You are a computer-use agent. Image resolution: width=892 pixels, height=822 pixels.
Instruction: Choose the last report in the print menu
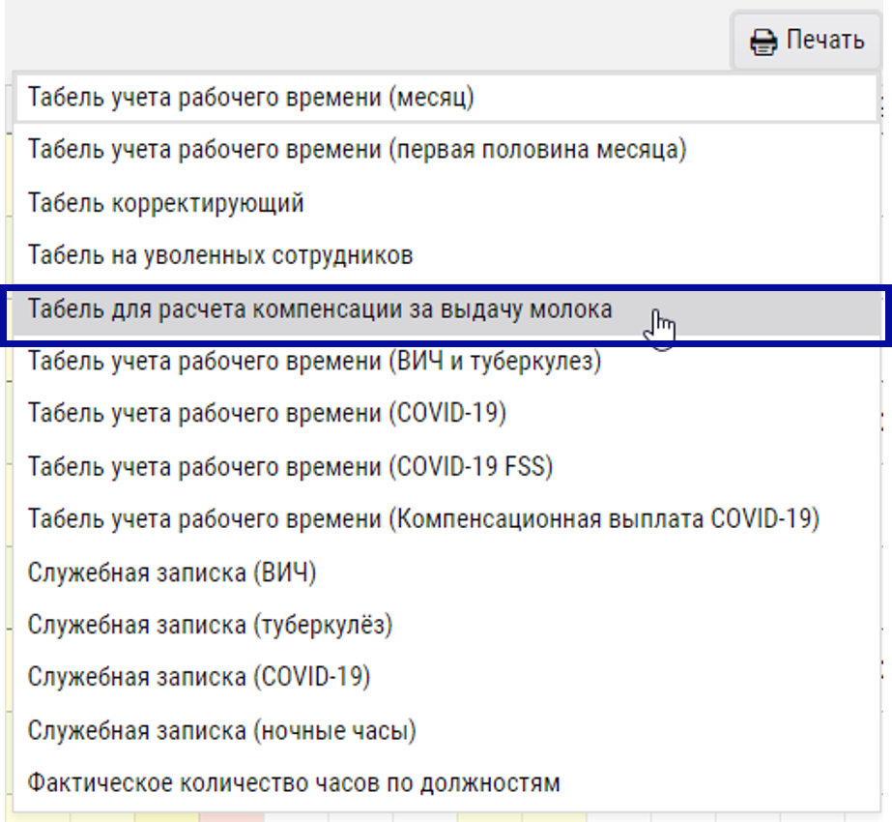click(294, 782)
